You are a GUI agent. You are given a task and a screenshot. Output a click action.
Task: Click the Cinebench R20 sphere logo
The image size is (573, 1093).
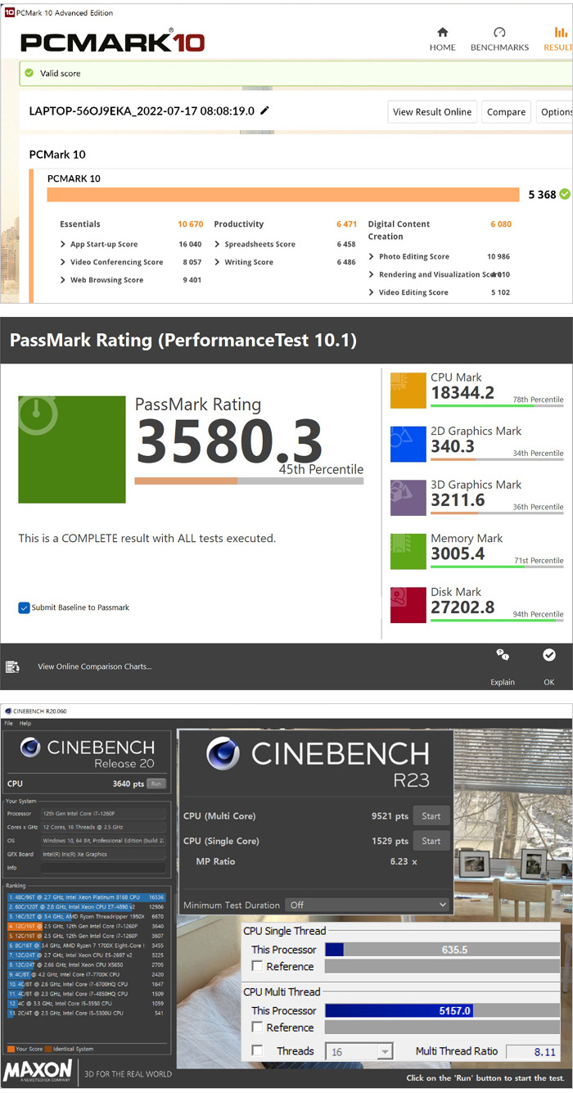click(31, 747)
